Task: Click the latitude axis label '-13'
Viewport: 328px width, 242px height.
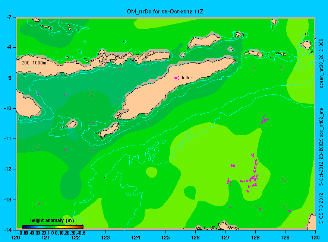Action: point(7,200)
